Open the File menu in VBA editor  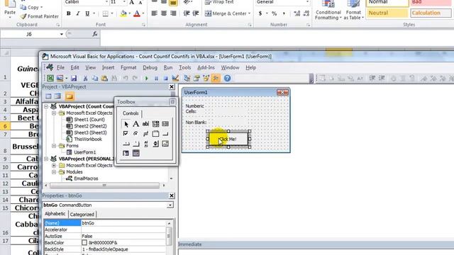point(60,67)
